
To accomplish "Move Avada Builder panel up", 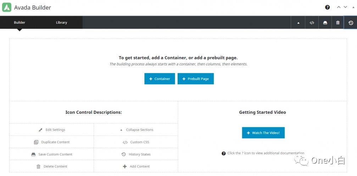I will click(339, 7).
